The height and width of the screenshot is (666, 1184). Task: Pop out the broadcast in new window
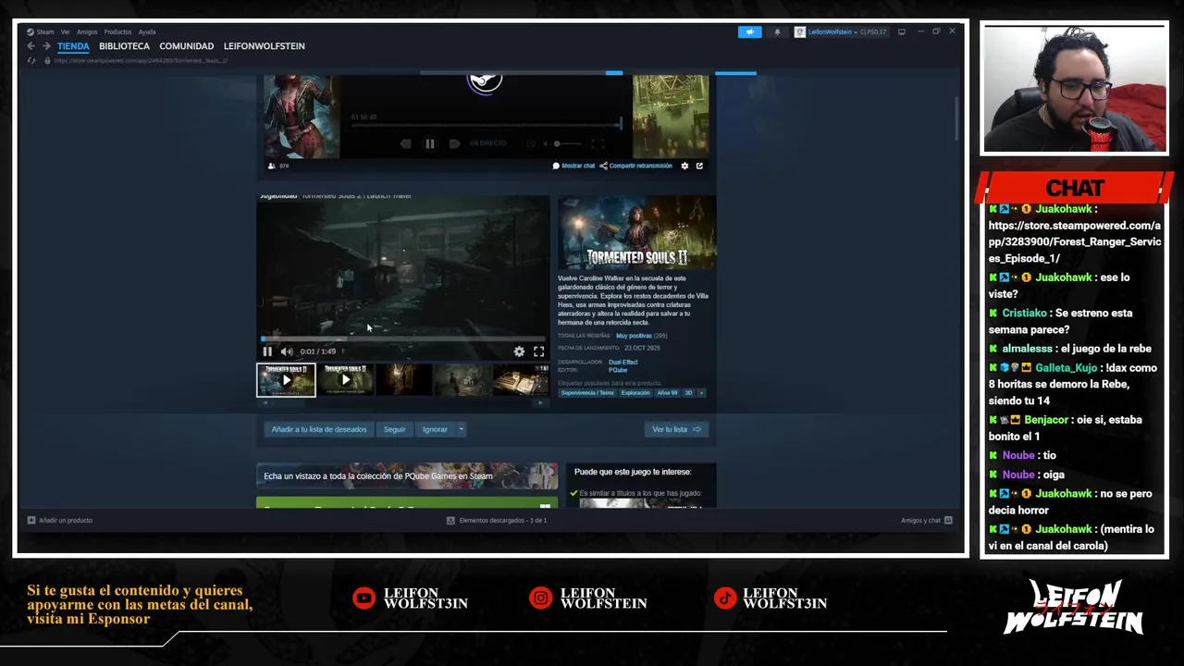pos(699,166)
